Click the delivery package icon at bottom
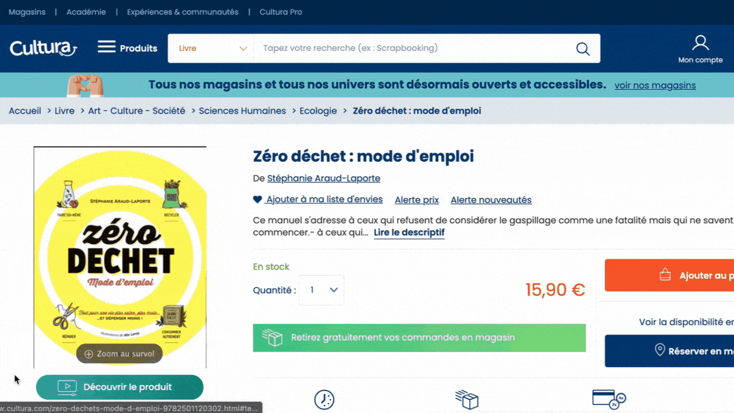Image resolution: width=734 pixels, height=413 pixels. 467,400
